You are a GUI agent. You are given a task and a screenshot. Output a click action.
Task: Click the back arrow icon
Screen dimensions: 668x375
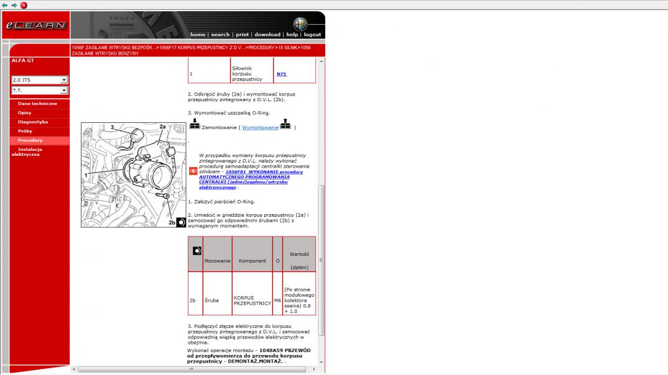pyautogui.click(x=5, y=5)
